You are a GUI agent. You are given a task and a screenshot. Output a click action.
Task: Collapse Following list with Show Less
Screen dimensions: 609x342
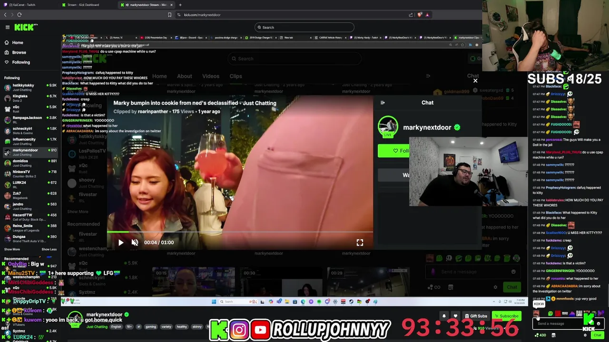coord(49,249)
